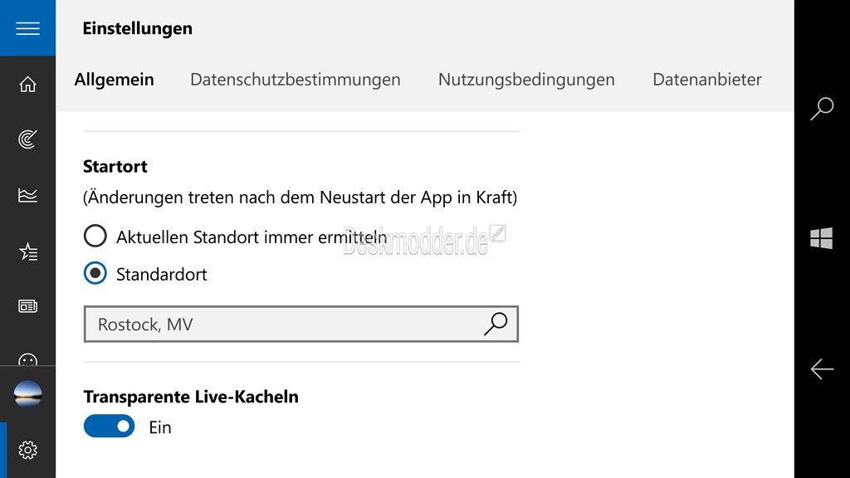850x478 pixels.
Task: Open the hamburger navigation menu
Action: (27, 28)
